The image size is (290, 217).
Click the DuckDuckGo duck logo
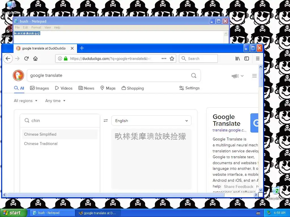pos(18,75)
